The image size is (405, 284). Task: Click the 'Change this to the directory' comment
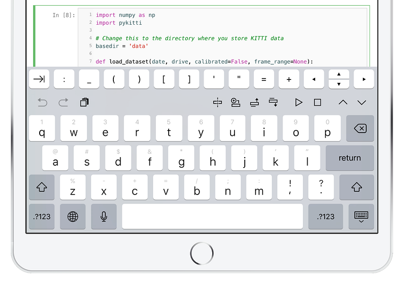tap(190, 38)
